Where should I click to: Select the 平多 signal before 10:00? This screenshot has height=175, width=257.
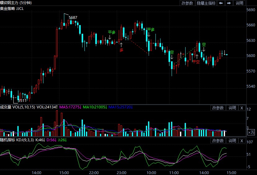click(151, 30)
